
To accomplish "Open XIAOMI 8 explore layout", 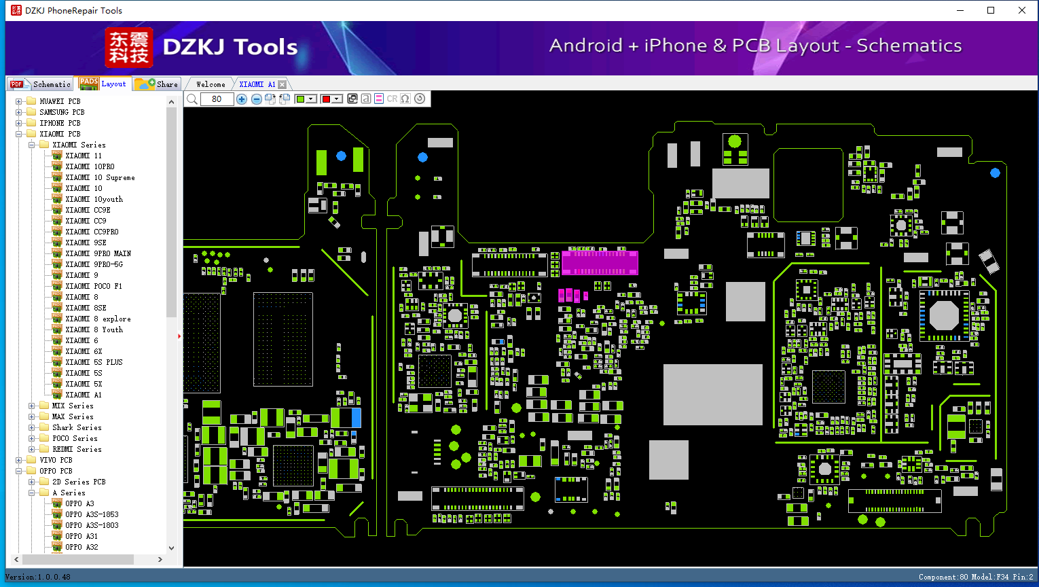I will tap(98, 319).
